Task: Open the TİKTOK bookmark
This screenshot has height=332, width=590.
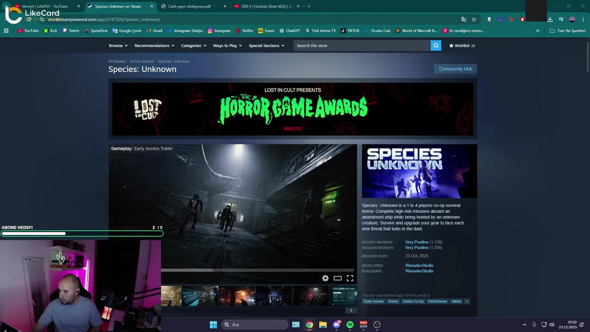Action: (x=350, y=31)
